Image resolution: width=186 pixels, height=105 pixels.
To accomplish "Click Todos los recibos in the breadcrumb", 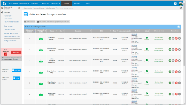I will [x=50, y=8].
